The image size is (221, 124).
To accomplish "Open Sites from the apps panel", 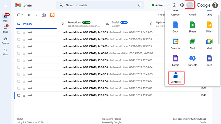I will pyautogui.click(x=209, y=61).
